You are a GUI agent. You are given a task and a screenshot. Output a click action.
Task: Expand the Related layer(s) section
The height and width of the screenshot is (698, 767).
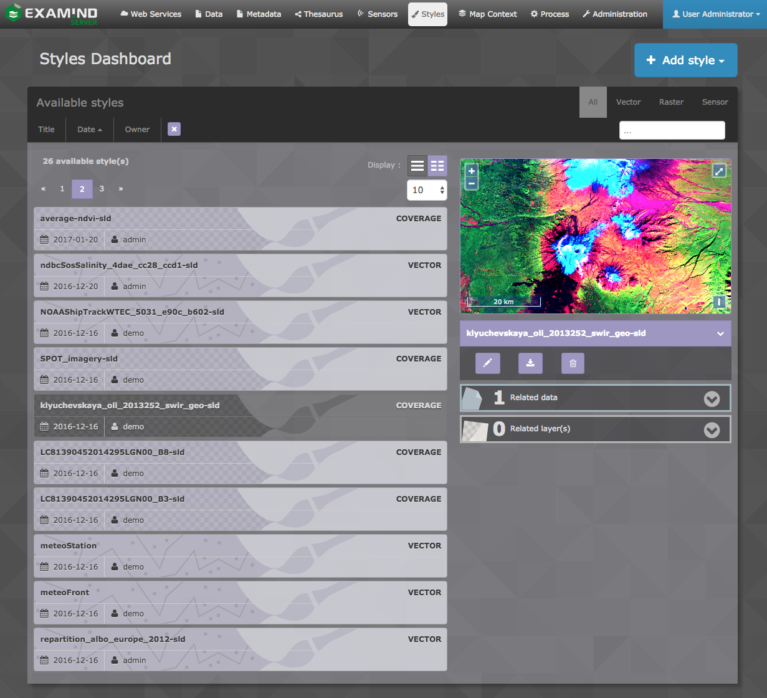[712, 430]
